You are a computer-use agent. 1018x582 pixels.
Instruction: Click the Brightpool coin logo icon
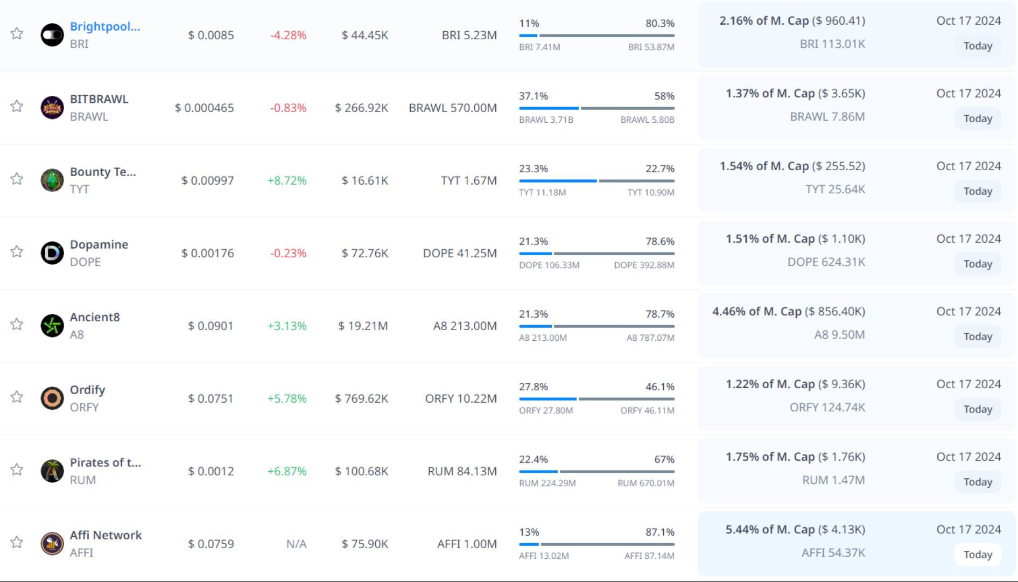click(x=52, y=35)
